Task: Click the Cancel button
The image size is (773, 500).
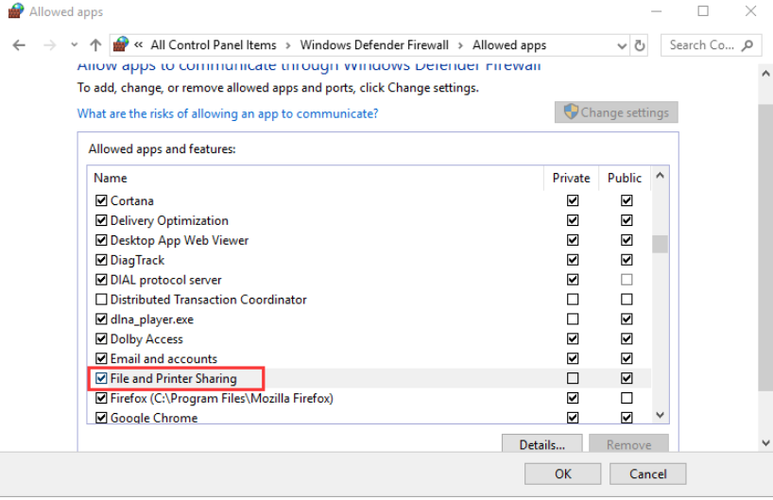Action: pyautogui.click(x=647, y=474)
